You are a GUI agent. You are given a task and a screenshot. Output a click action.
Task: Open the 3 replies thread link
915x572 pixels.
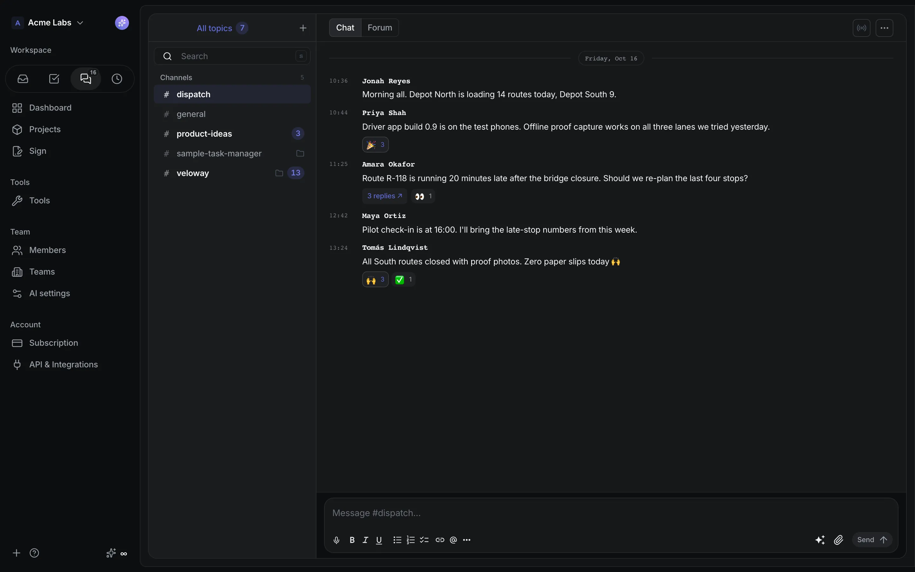pos(384,196)
